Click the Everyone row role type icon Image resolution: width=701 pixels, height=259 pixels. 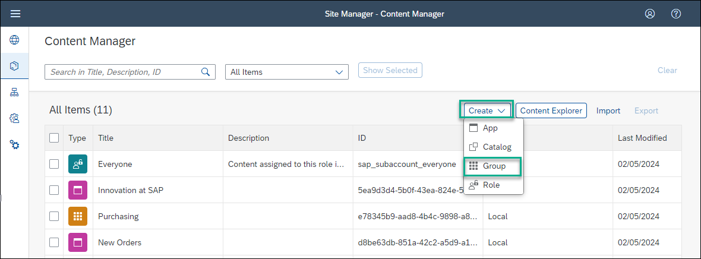point(78,164)
